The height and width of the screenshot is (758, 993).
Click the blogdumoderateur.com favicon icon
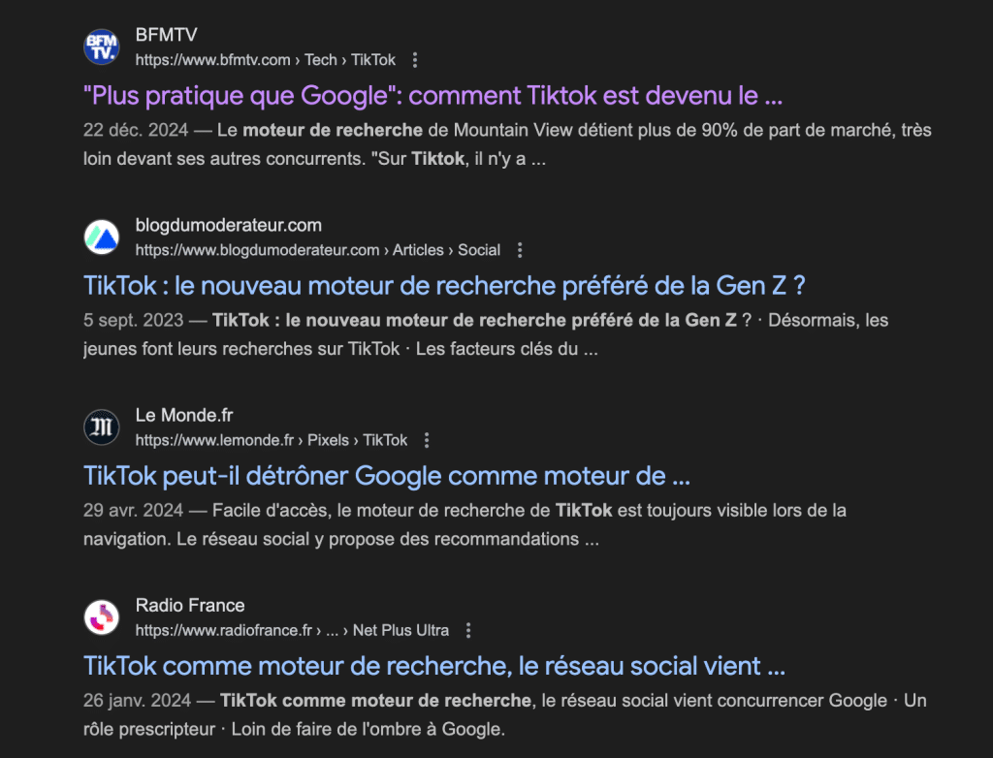click(x=102, y=237)
